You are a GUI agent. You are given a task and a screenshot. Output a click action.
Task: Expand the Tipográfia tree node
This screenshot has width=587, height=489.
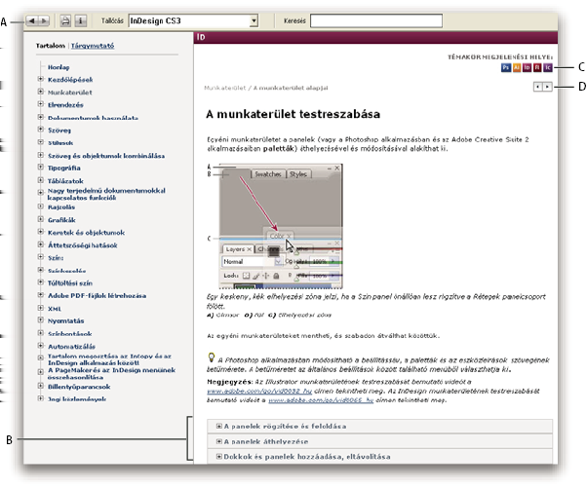(40, 168)
